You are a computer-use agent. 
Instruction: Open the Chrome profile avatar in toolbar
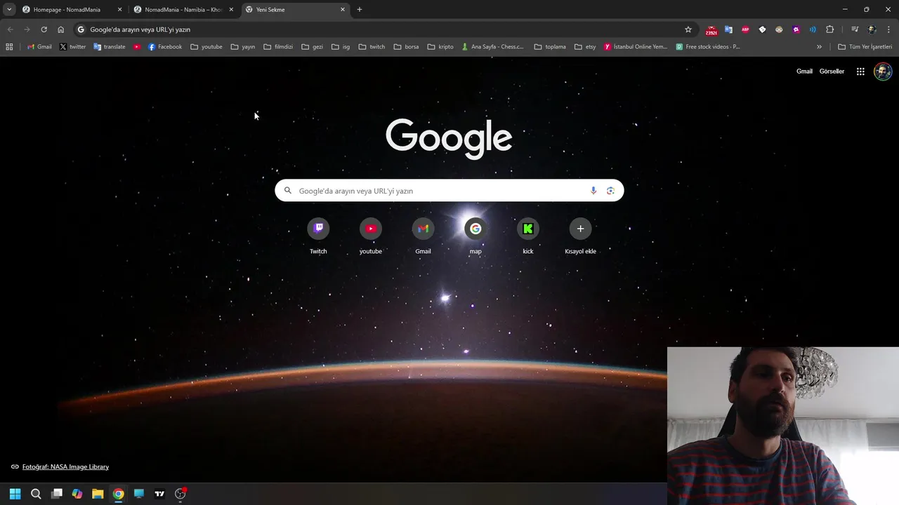[x=872, y=29]
